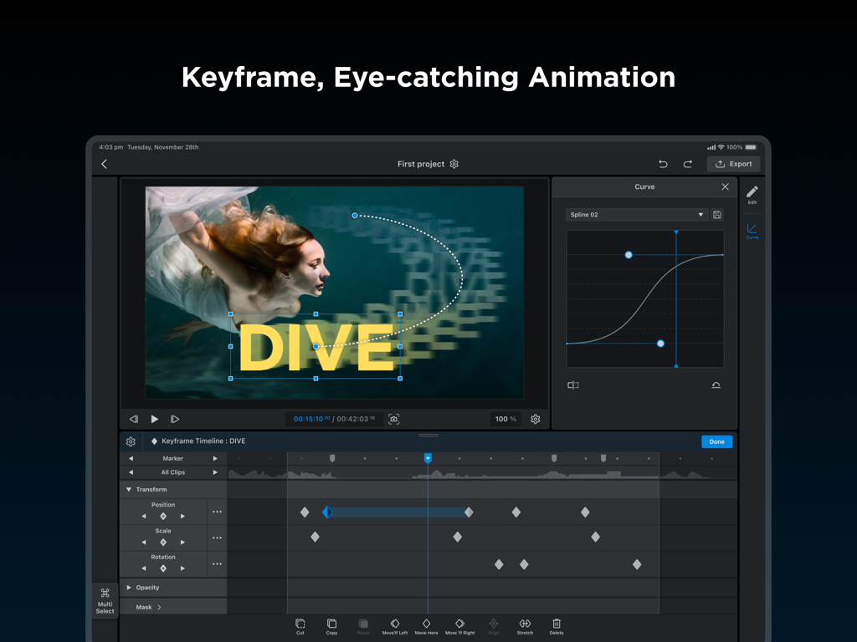Enable Multi Select mode

click(105, 600)
